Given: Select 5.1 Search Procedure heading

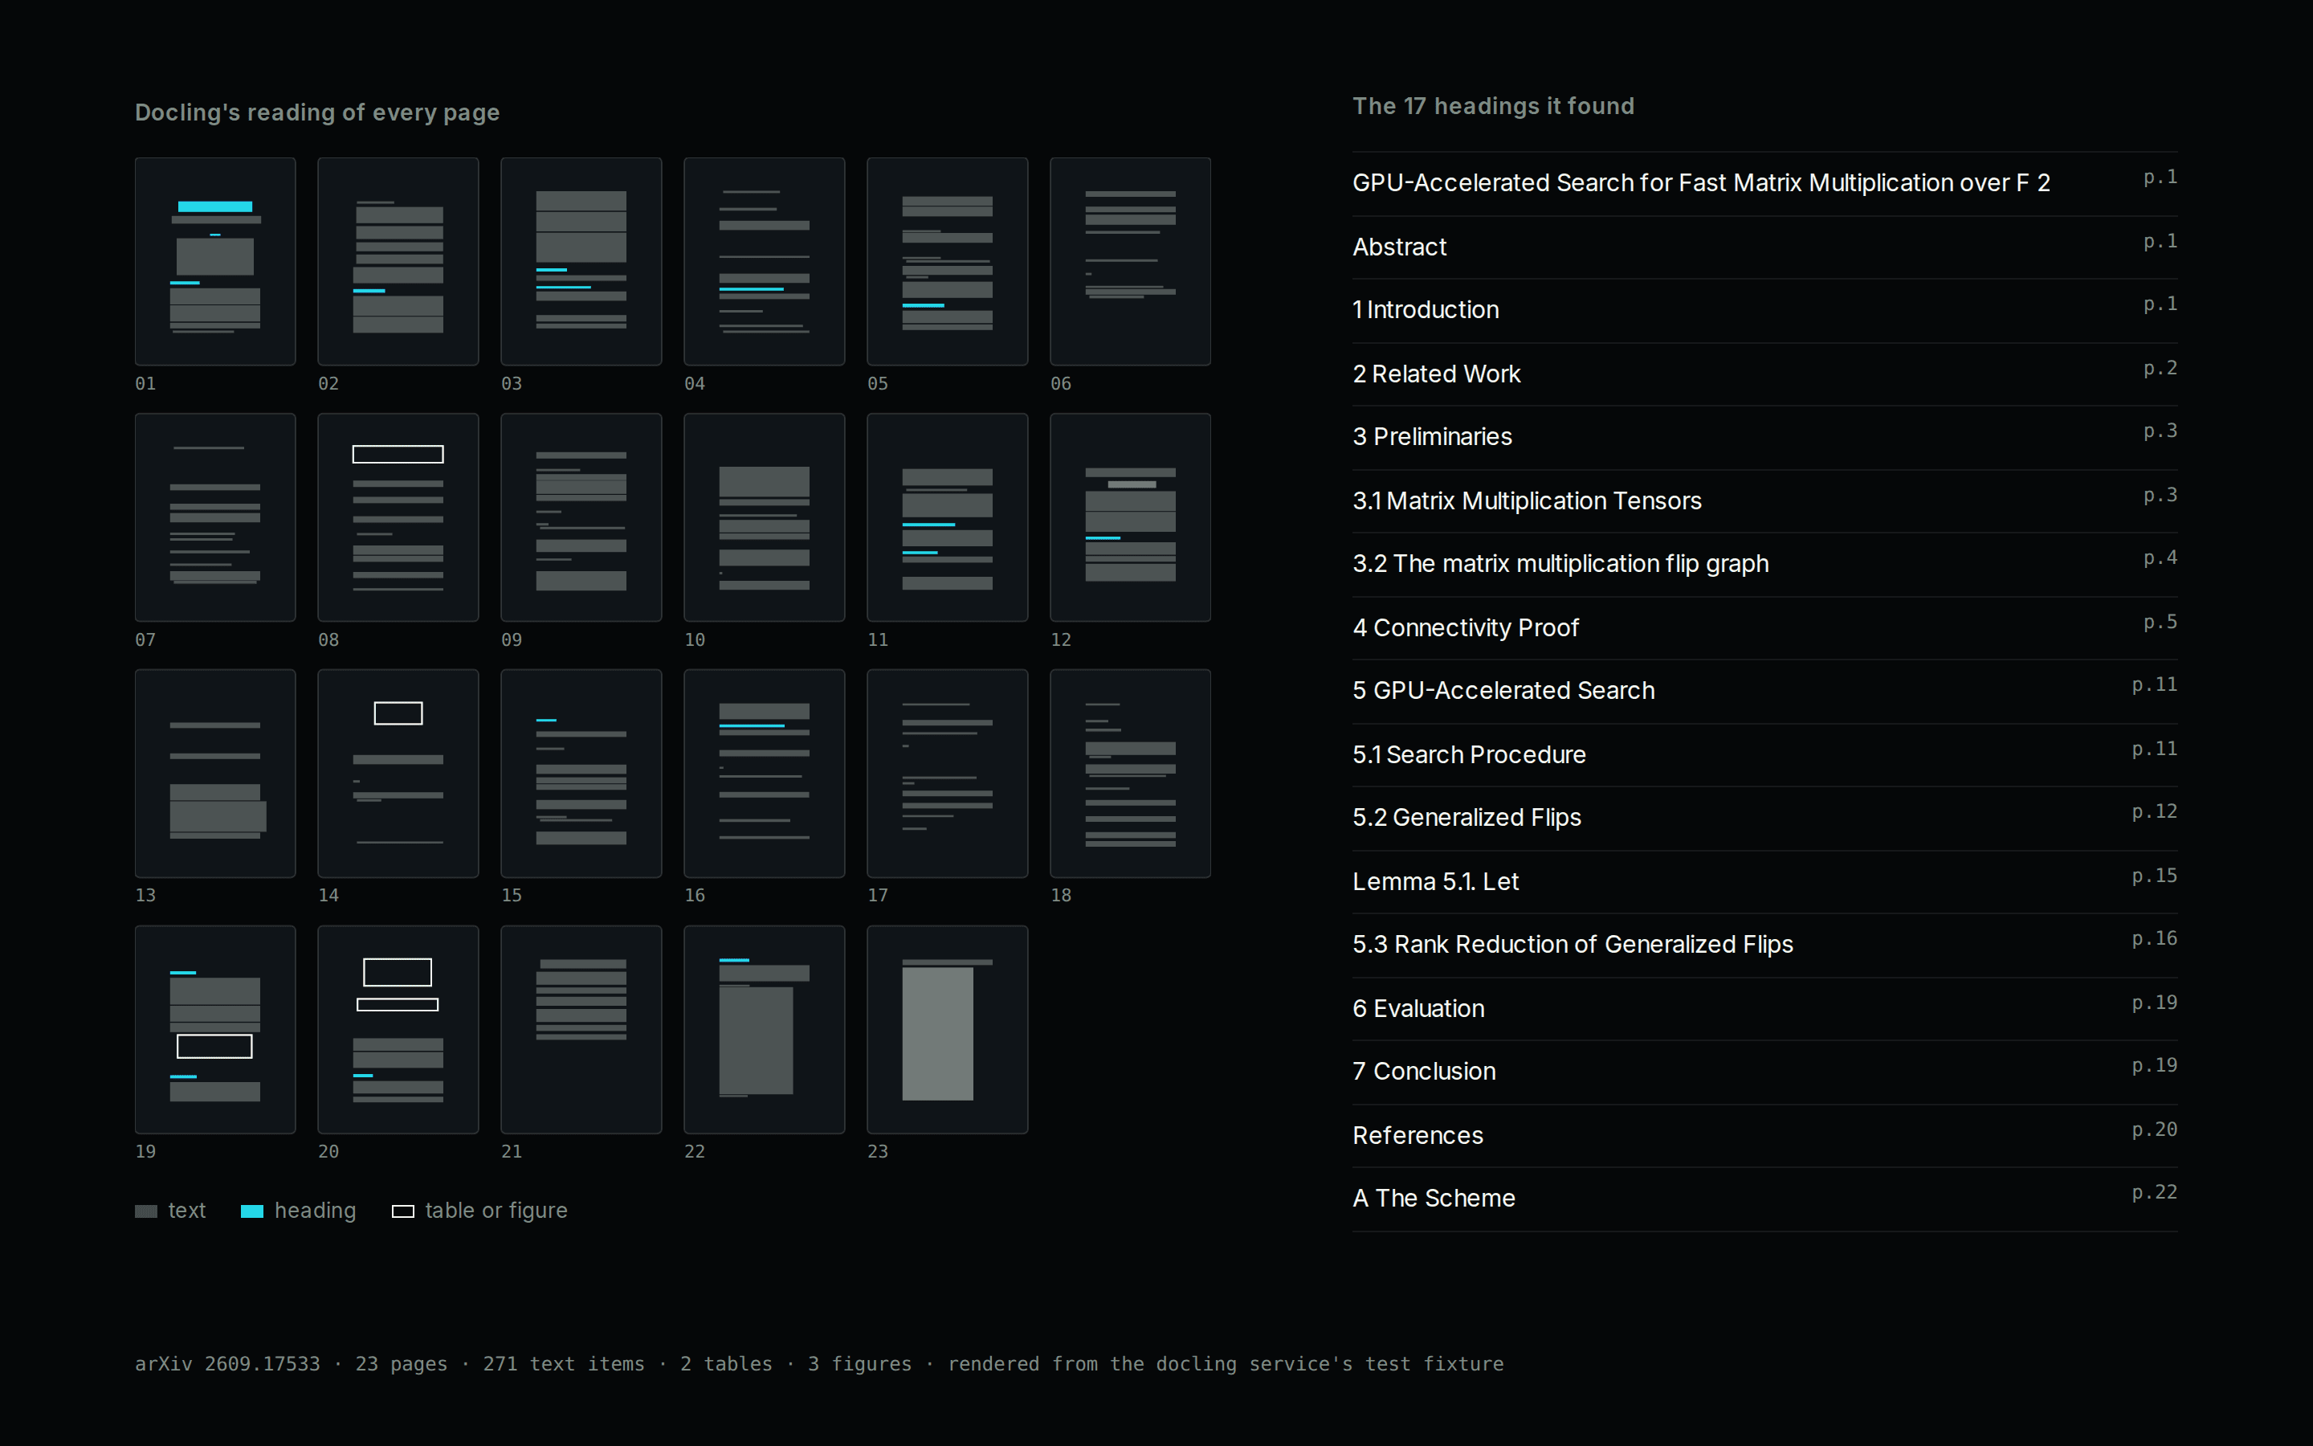Looking at the screenshot, I should click(1764, 755).
